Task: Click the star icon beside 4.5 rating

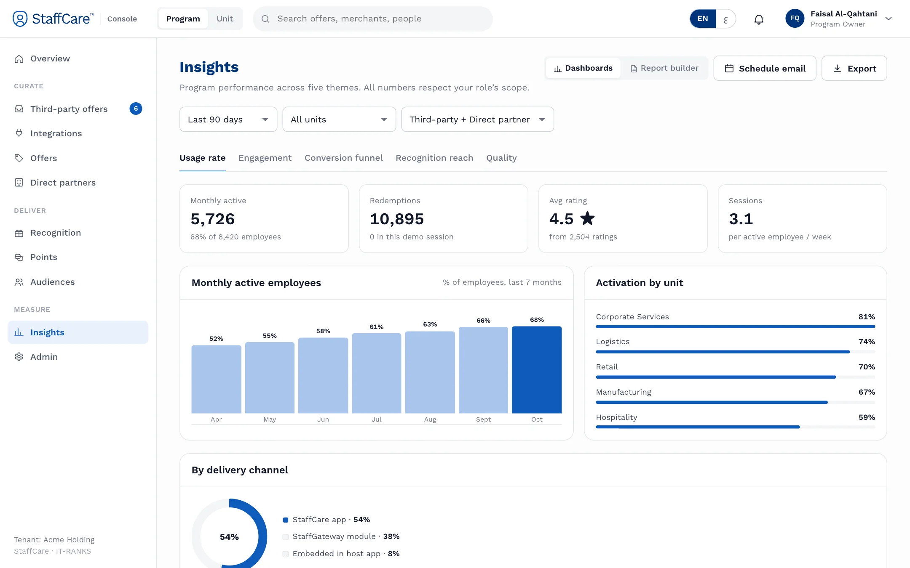Action: pyautogui.click(x=587, y=218)
